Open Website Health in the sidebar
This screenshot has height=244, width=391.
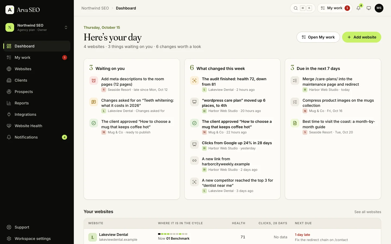click(x=37, y=126)
